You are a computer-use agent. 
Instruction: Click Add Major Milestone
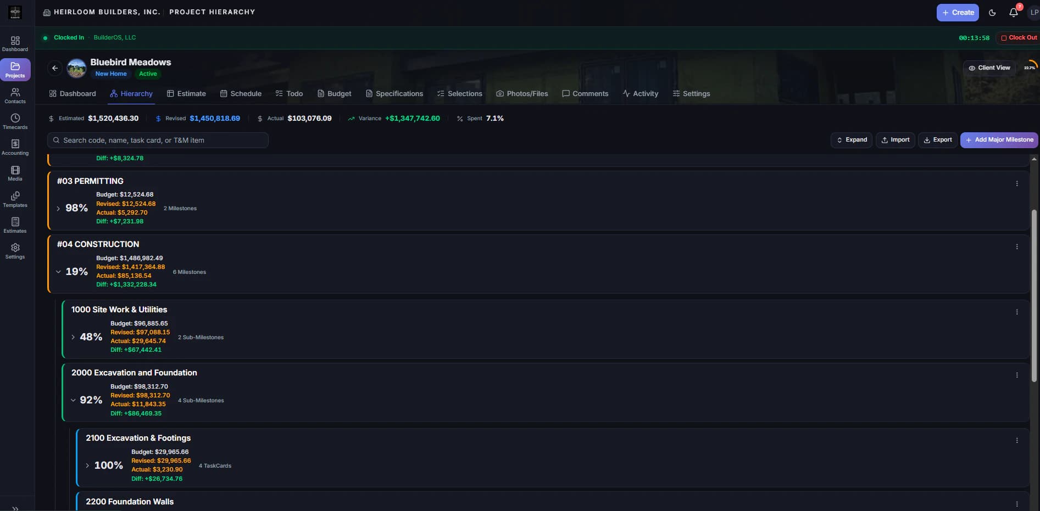click(999, 140)
